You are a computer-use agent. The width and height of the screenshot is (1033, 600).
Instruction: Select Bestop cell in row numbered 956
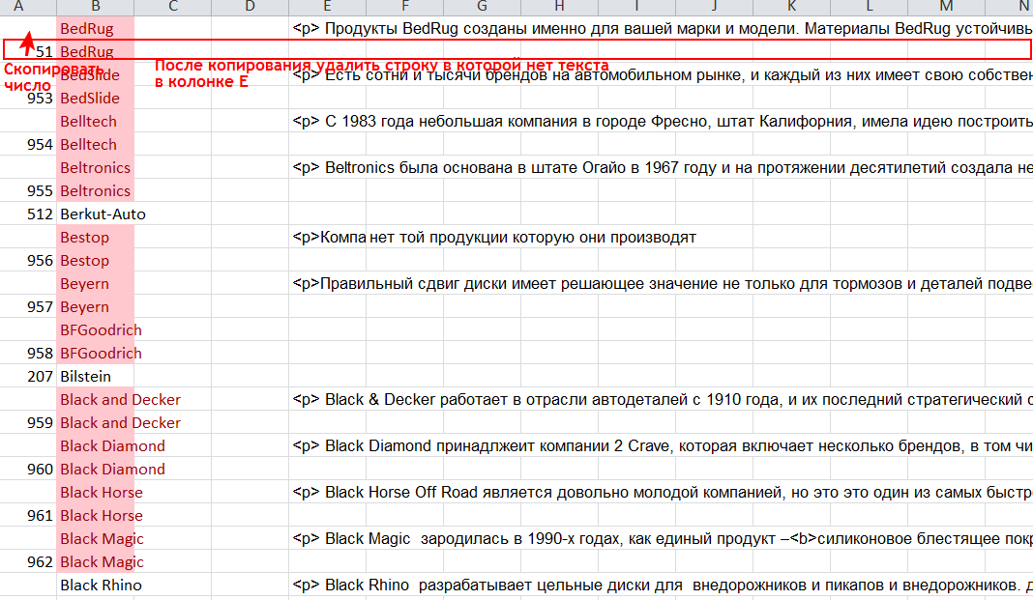96,261
